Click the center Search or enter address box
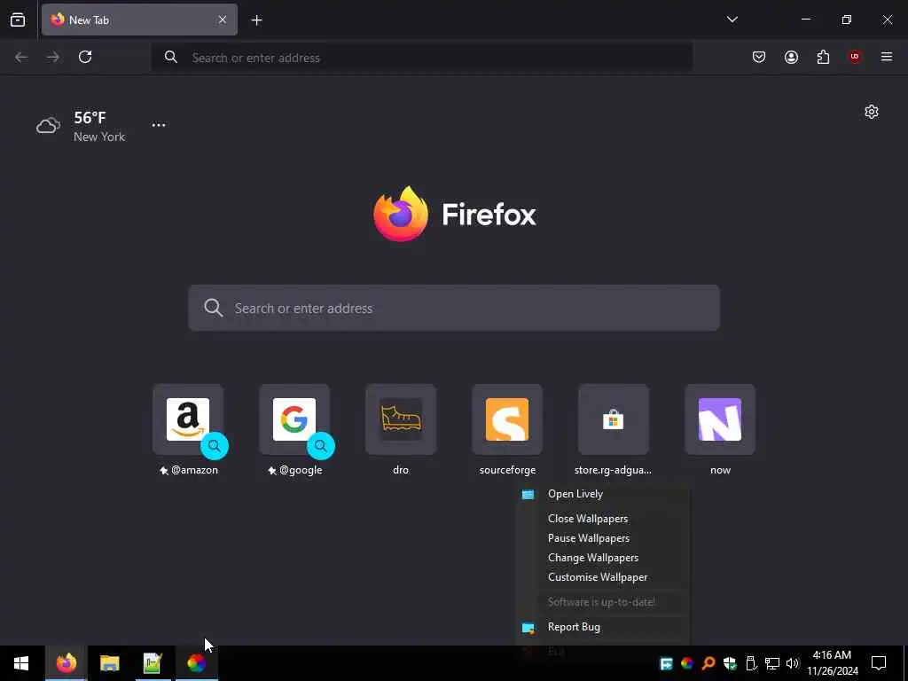Image resolution: width=908 pixels, height=681 pixels. coord(454,308)
